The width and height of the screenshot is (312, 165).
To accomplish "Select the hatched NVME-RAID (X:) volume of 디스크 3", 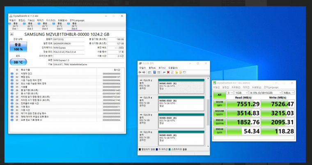I will (x=181, y=88).
